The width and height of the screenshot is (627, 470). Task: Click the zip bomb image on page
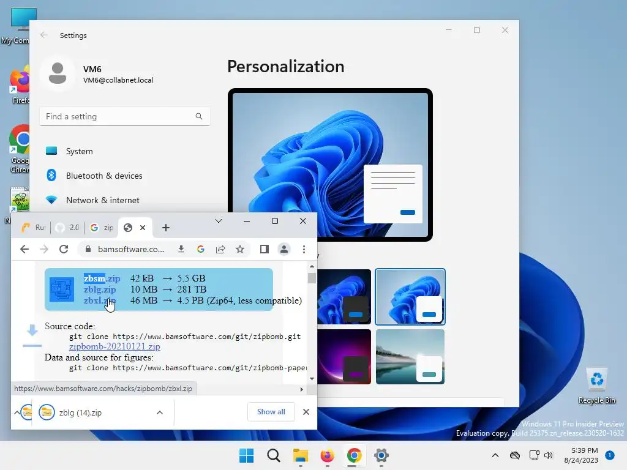pos(62,289)
